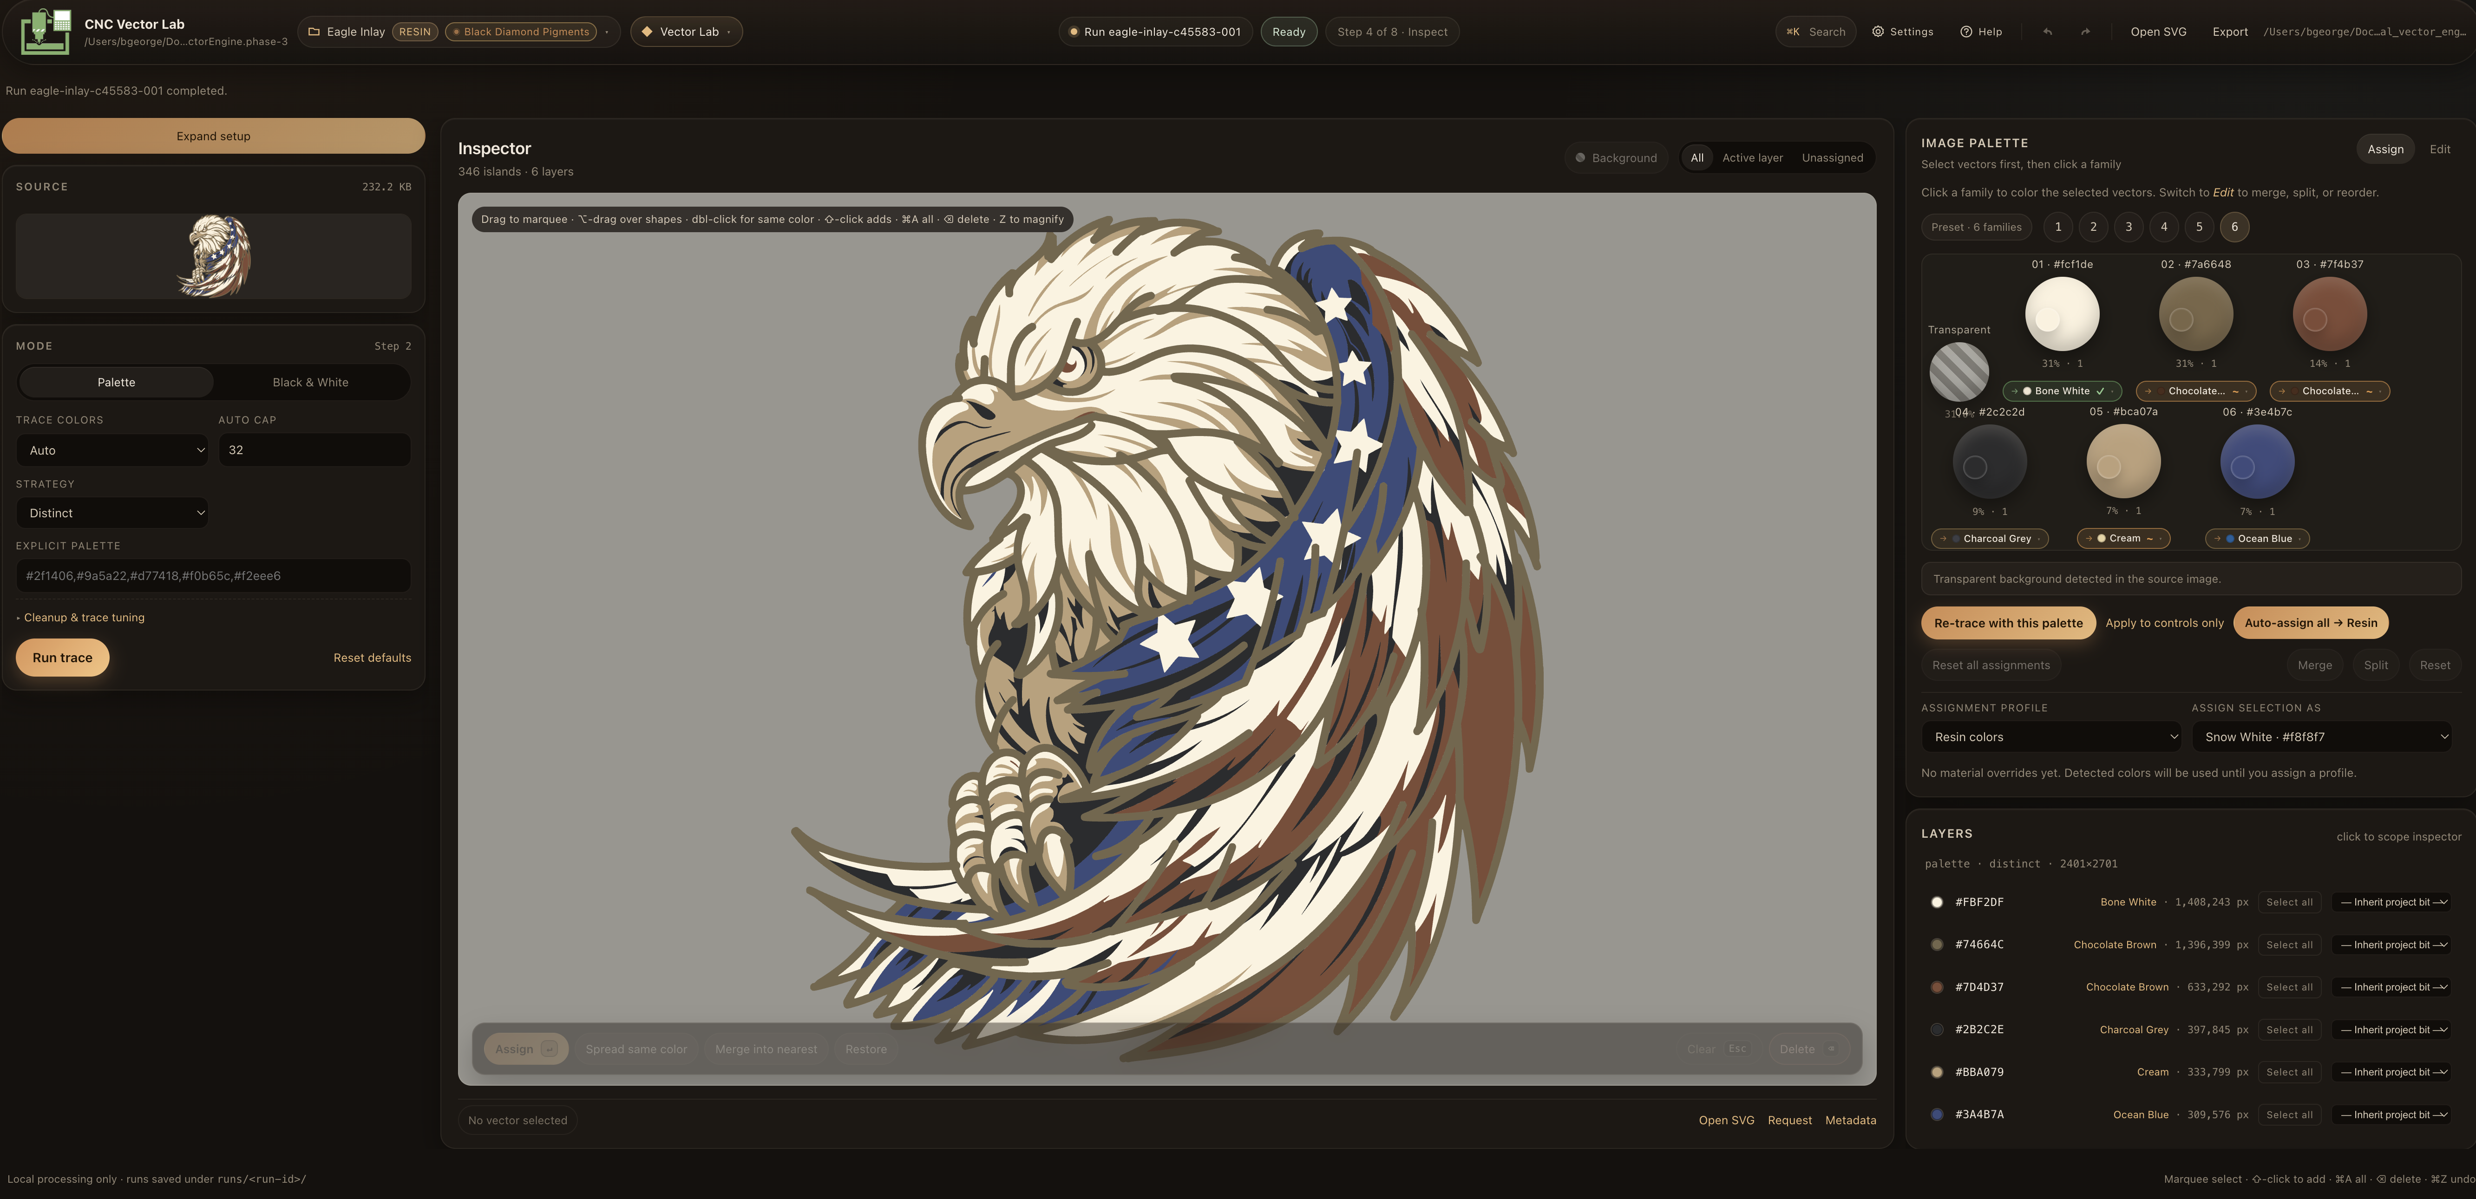Click Expand setup button

point(213,137)
